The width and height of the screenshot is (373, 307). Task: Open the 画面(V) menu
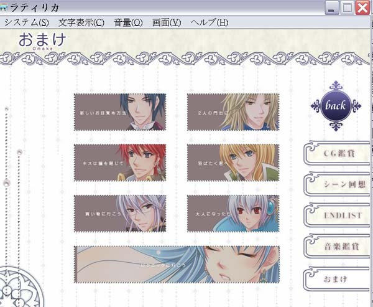(167, 22)
